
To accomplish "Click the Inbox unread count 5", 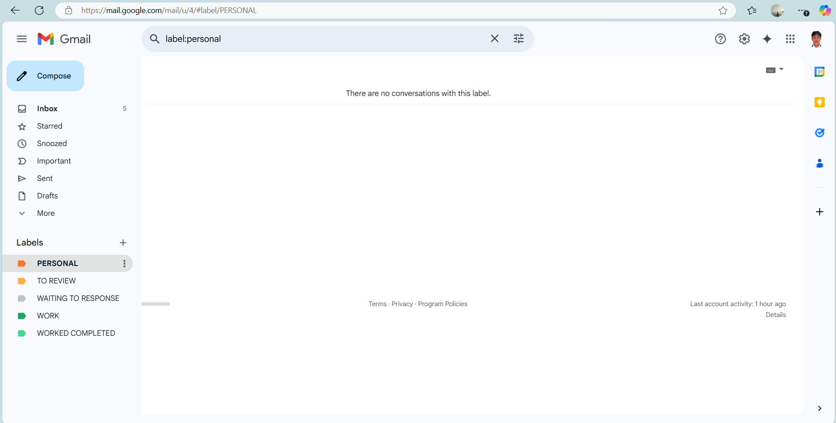I will tap(125, 109).
